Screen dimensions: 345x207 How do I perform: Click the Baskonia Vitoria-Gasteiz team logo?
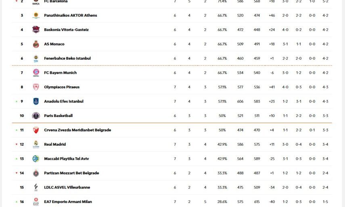click(x=36, y=30)
